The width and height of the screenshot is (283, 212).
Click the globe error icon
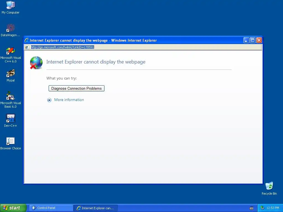click(x=36, y=63)
